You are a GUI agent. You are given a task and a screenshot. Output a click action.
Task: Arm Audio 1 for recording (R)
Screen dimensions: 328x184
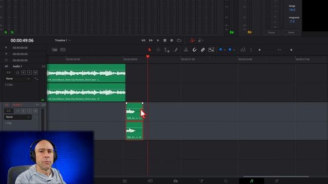[x=24, y=73]
